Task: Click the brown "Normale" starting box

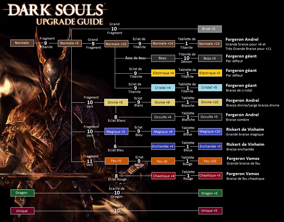Action: (x=22, y=43)
